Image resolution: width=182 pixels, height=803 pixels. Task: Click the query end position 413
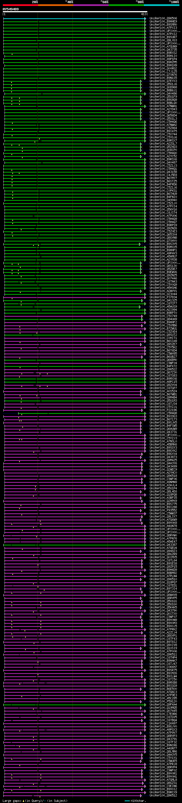click(x=144, y=14)
